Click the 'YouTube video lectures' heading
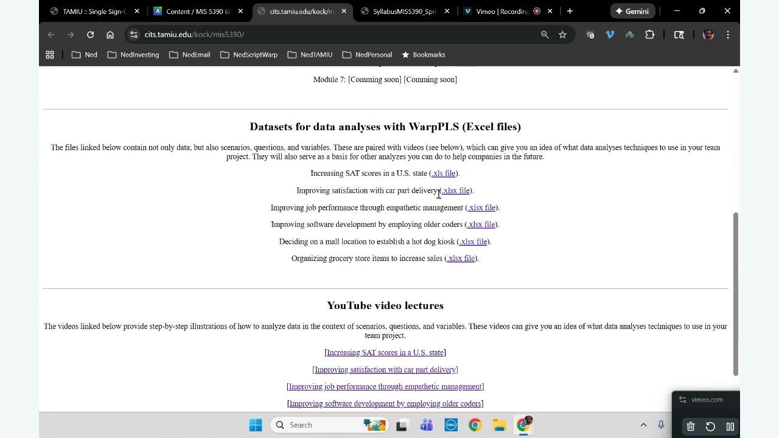779x438 pixels. (x=385, y=305)
